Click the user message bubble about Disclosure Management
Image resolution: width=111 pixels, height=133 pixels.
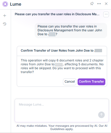coord(71,30)
